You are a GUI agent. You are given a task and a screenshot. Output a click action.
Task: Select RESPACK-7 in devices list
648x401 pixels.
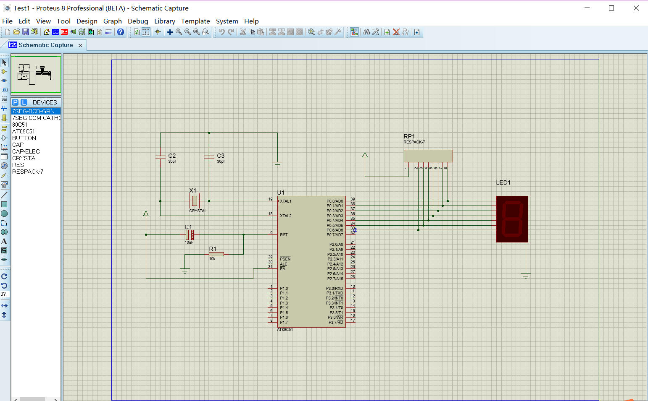pos(36,172)
